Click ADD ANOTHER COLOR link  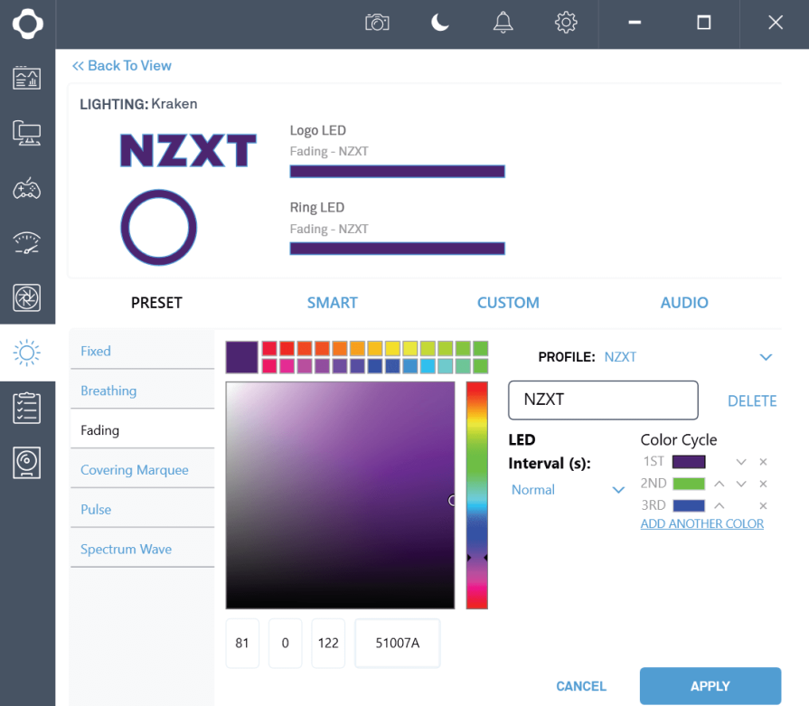(701, 523)
